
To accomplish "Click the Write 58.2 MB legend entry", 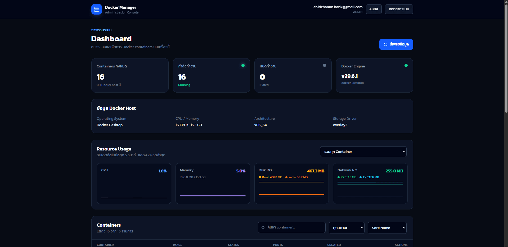I will [296, 177].
